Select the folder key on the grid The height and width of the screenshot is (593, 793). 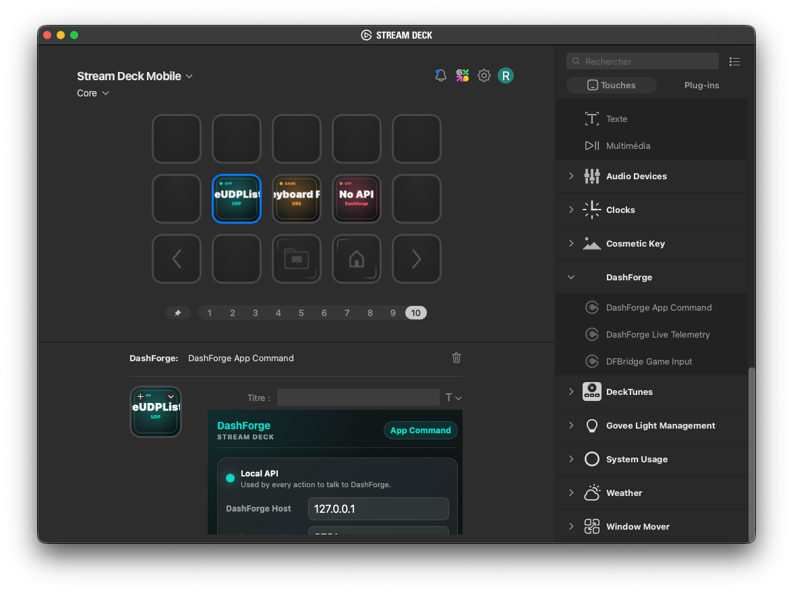point(297,259)
